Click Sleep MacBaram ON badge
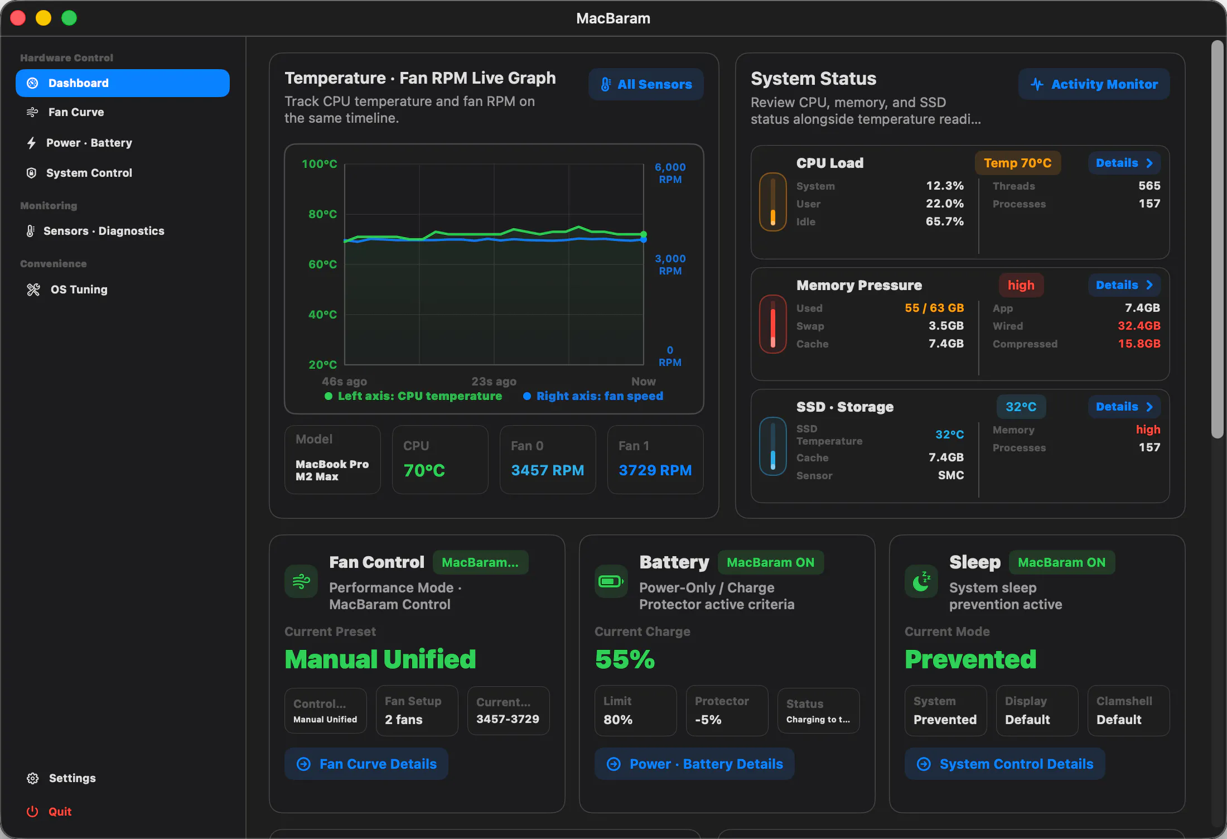 click(1062, 562)
